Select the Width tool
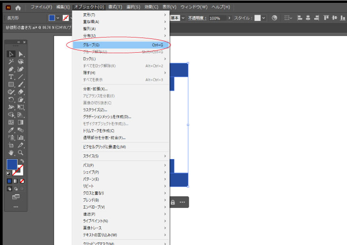The image size is (347, 245). pyautogui.click(x=11, y=107)
